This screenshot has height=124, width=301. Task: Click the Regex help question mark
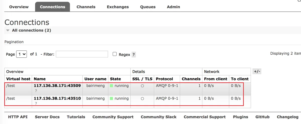click(134, 55)
